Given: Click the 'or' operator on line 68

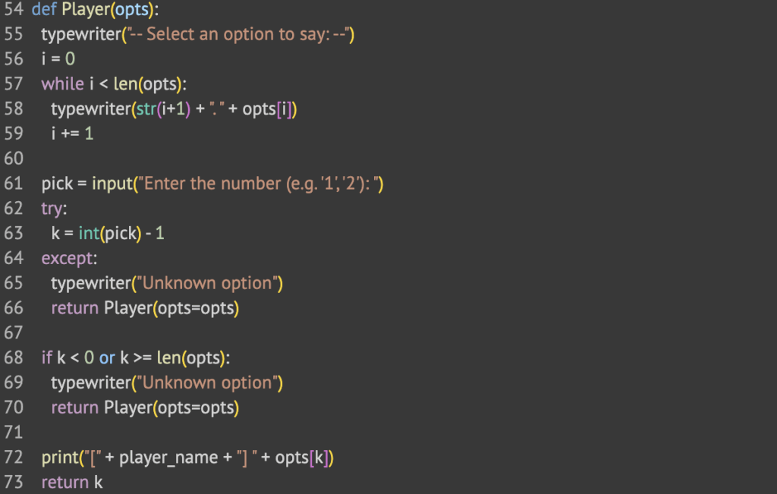Looking at the screenshot, I should coord(106,357).
